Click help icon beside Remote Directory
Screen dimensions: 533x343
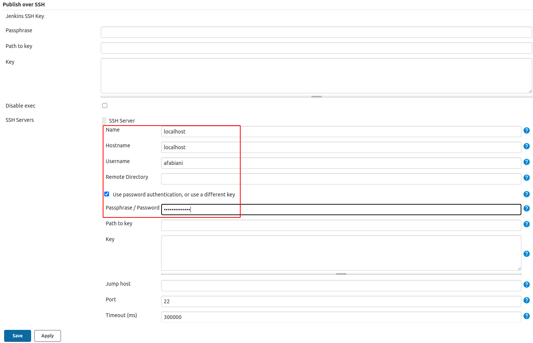pyautogui.click(x=526, y=178)
